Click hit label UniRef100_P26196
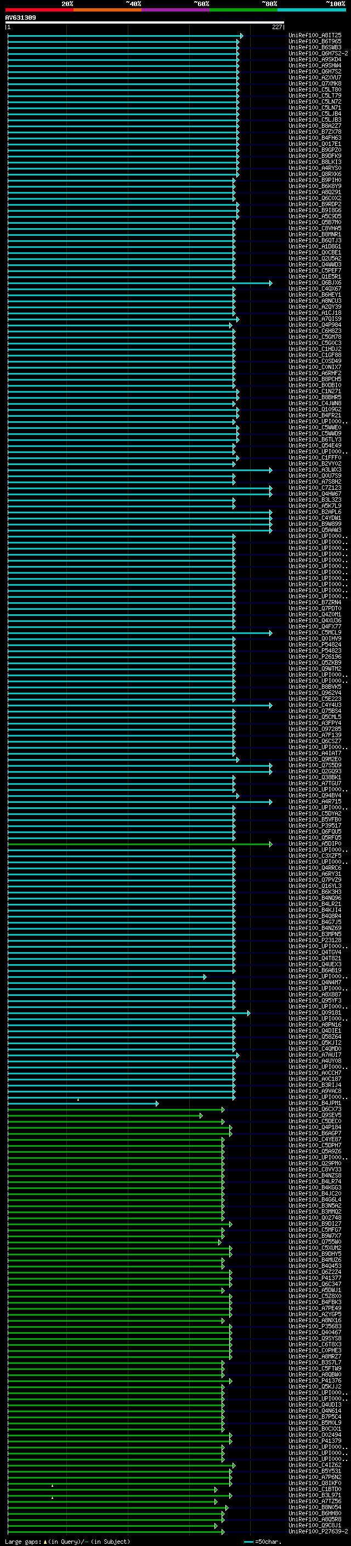Viewport: 351px width, 1546px height. pos(315,656)
